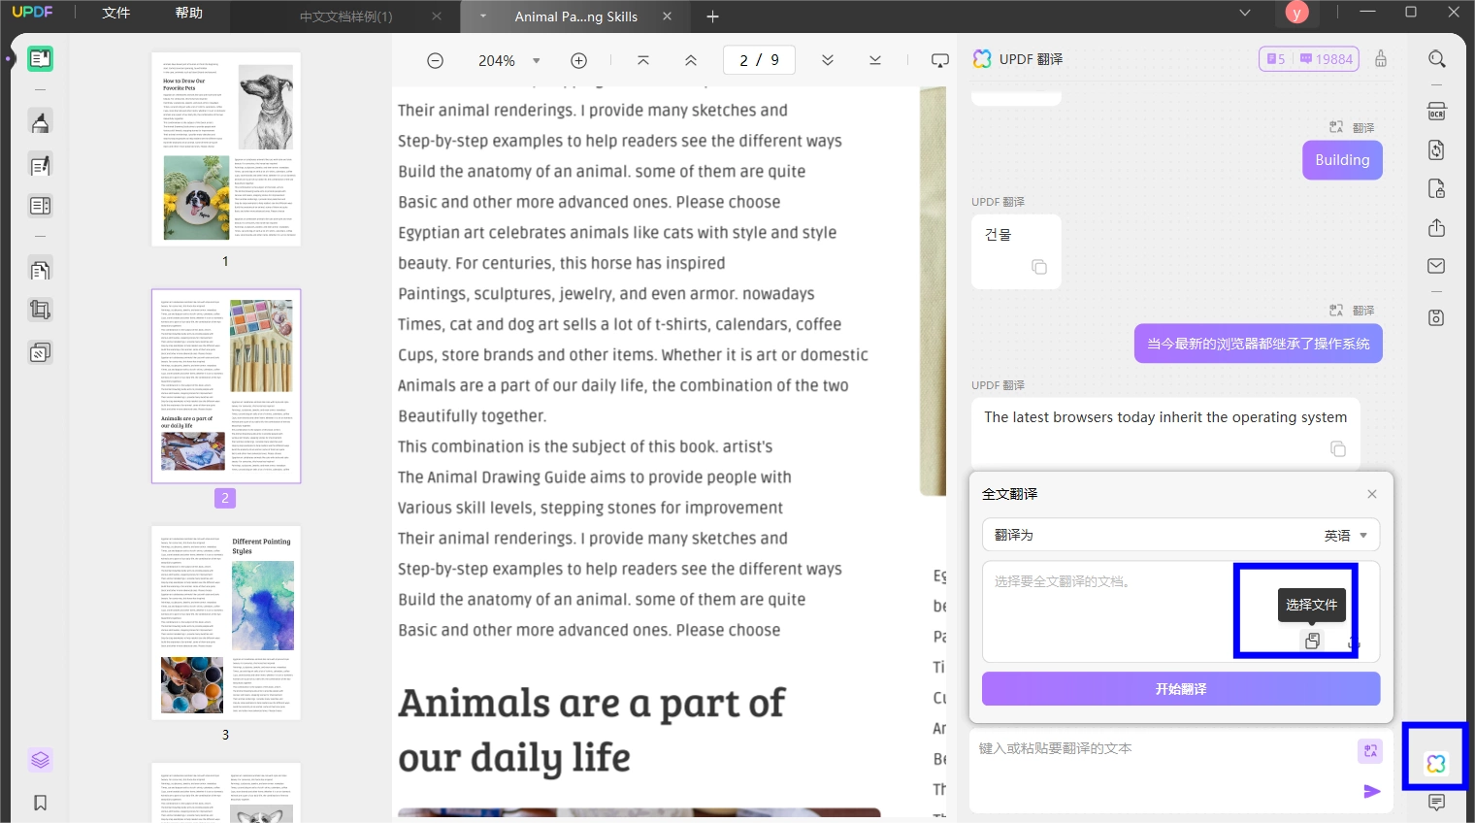
Task: Click the UPDF AI assistant icon
Action: (1436, 764)
